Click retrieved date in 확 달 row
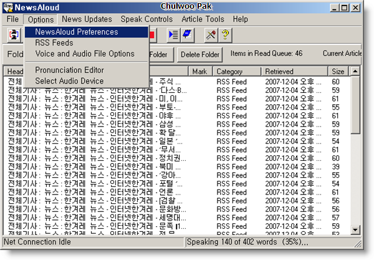Viewport: 374px width, 260px height. [x=293, y=133]
